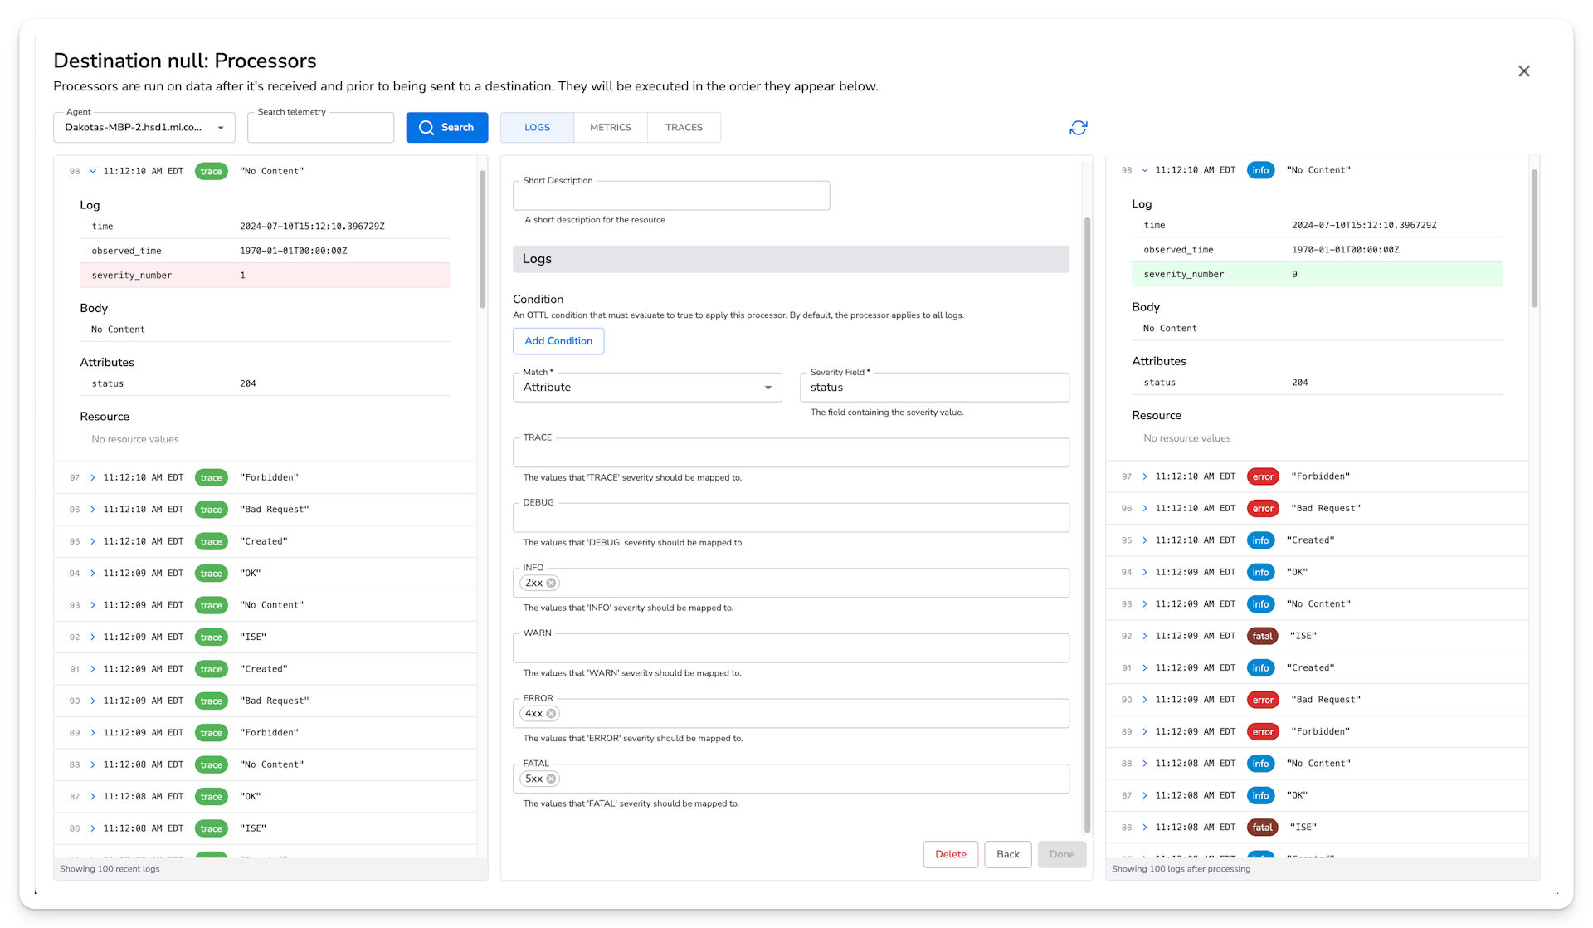Click the search icon in telemetry bar

pos(426,127)
